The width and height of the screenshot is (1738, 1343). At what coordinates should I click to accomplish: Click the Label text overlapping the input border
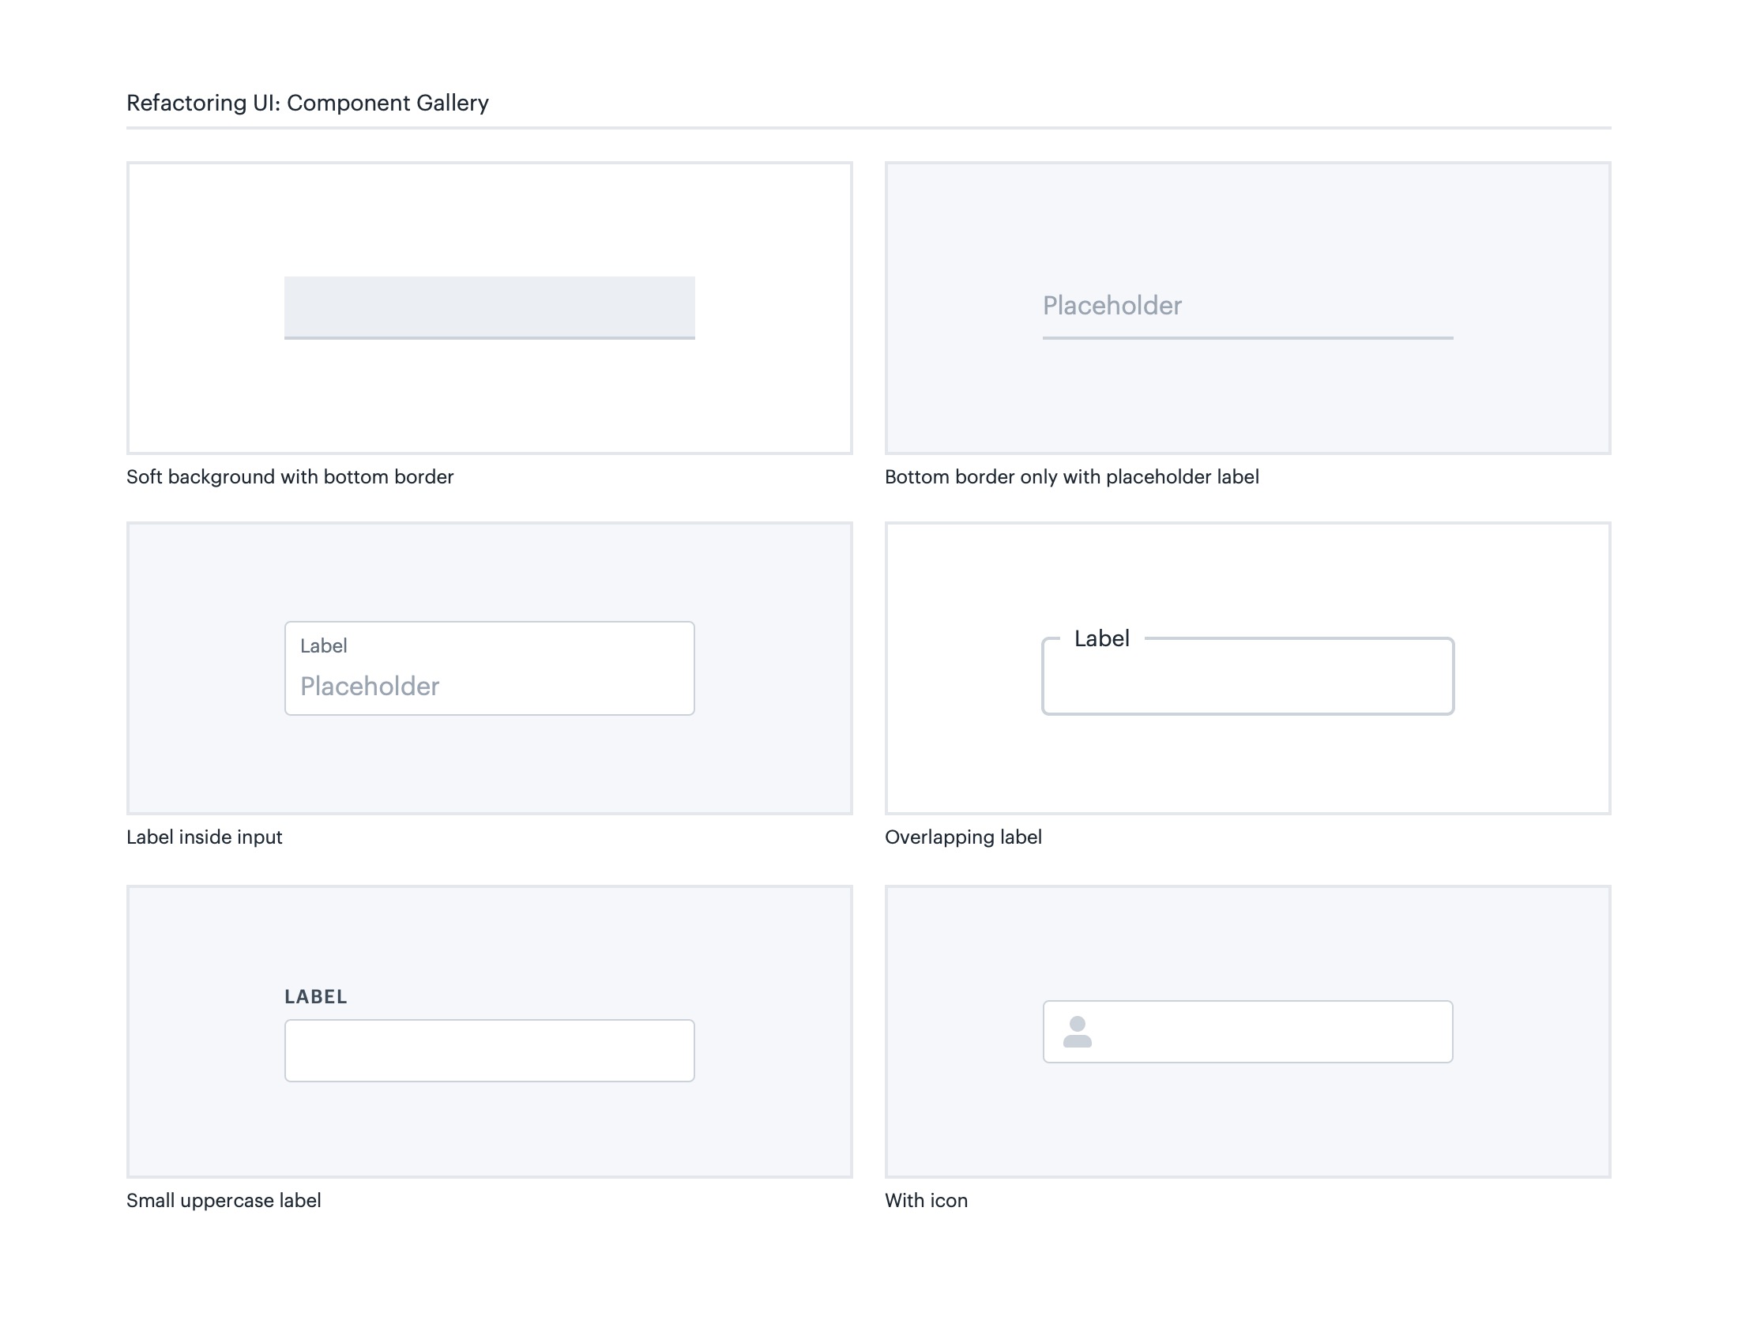point(1101,638)
